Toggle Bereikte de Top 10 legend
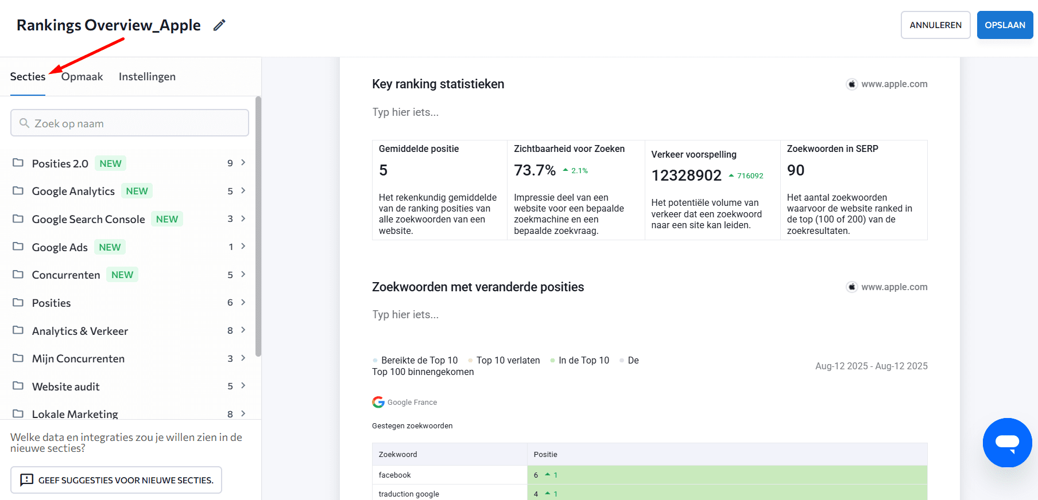The width and height of the screenshot is (1038, 500). 415,360
